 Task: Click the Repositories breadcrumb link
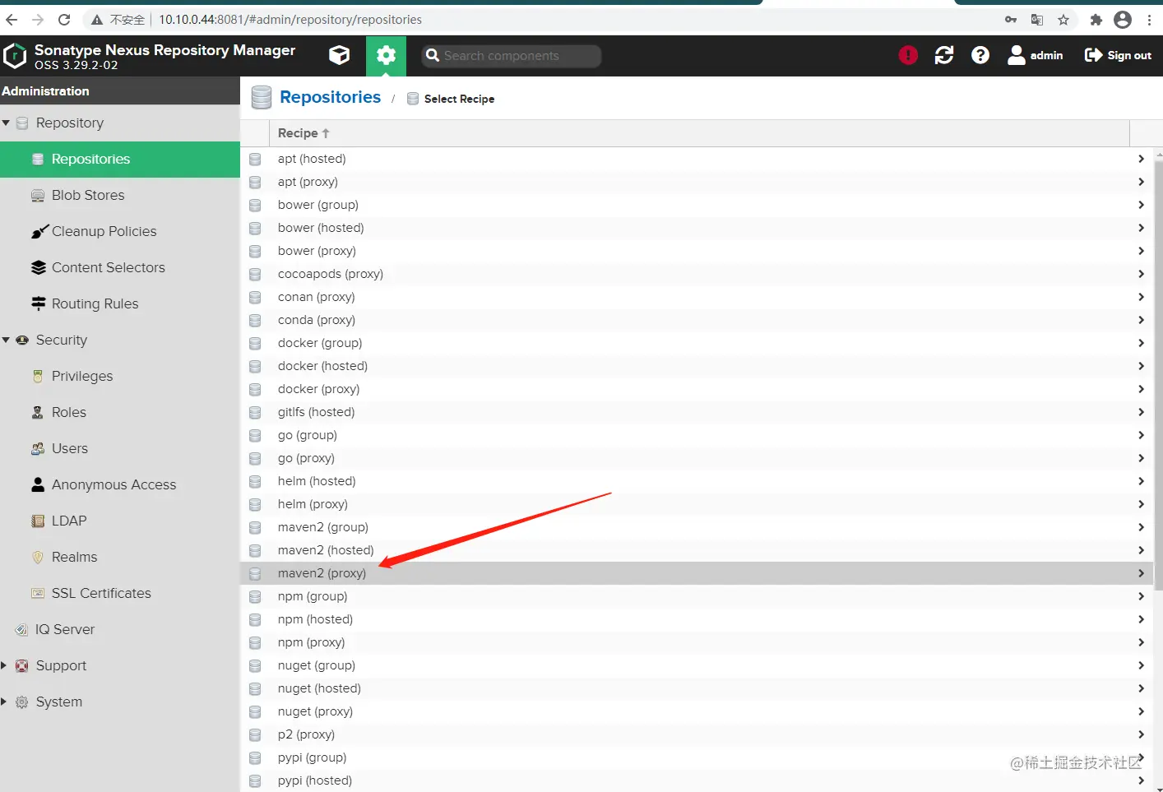[330, 97]
